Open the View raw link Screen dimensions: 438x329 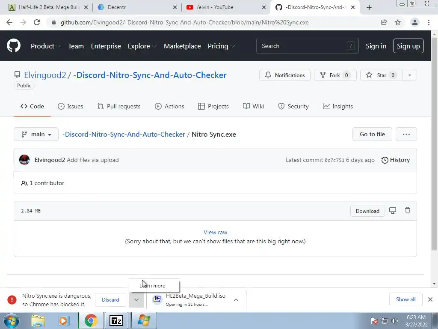tap(216, 232)
